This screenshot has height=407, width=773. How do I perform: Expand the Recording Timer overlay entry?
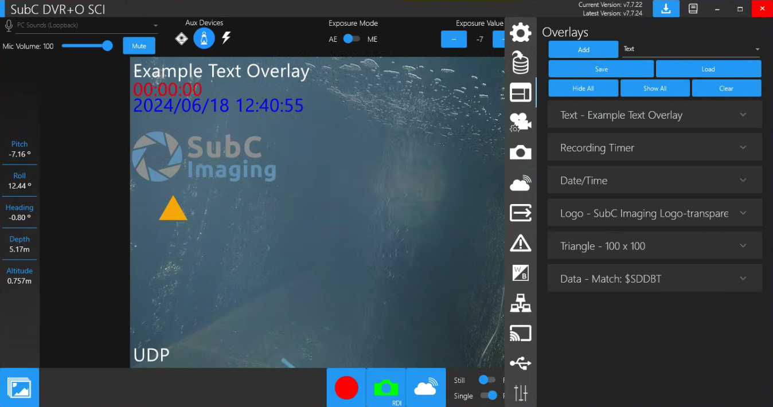[654, 148]
